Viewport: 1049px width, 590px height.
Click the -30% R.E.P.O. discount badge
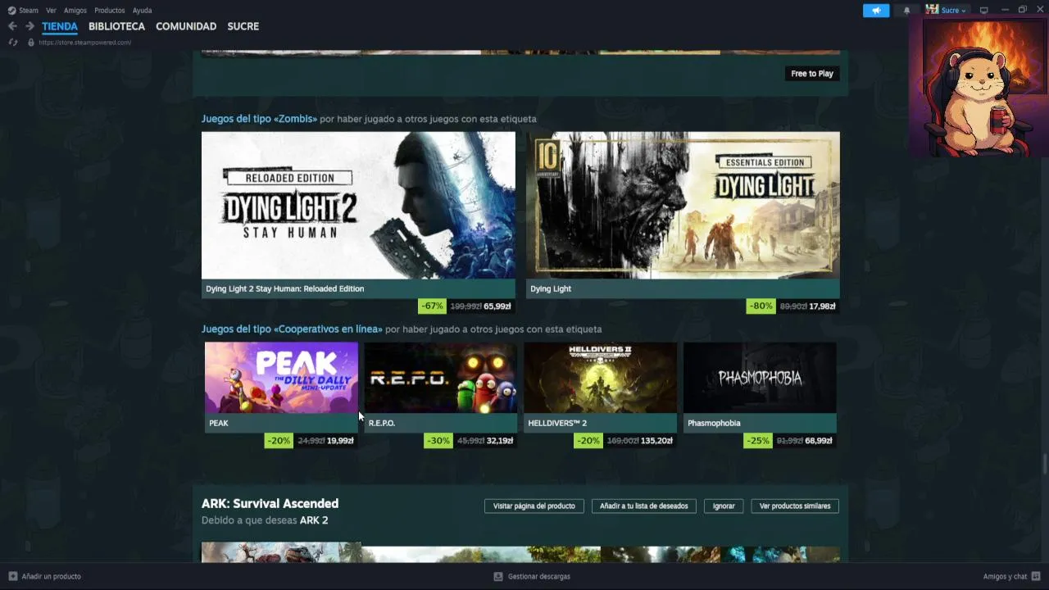438,441
